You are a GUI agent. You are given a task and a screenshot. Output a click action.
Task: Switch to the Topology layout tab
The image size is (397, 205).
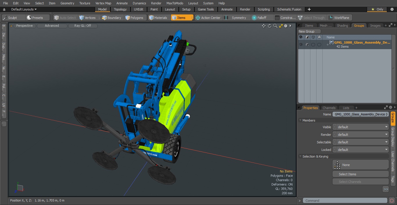click(120, 9)
